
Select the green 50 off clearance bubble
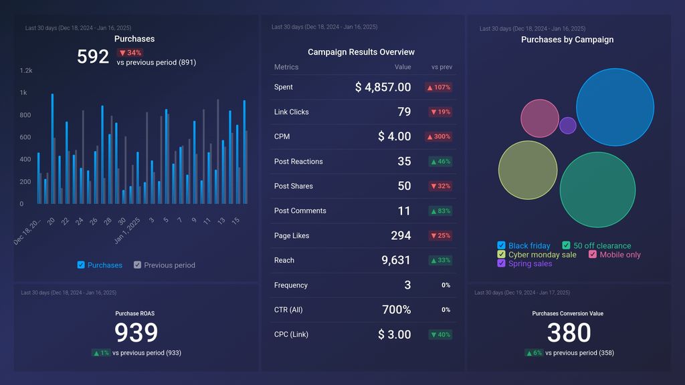[x=597, y=189]
